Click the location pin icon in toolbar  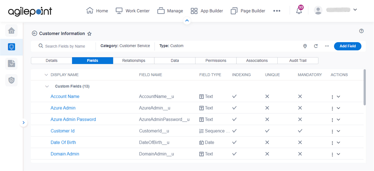(305, 46)
